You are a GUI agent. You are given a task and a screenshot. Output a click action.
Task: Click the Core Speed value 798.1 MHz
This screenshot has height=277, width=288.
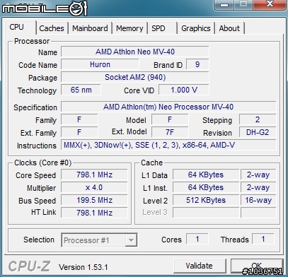tap(94, 175)
